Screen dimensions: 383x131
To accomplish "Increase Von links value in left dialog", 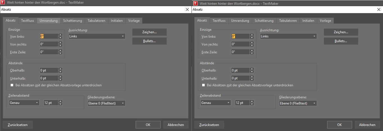I will coord(60,35).
